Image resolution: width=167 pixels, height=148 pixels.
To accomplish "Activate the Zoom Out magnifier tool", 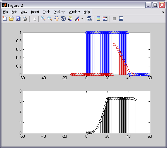I will [x=50, y=18].
